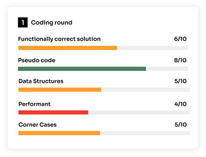Click the Data Structures label
Image resolution: width=206 pixels, height=157 pixels.
pos(41,81)
